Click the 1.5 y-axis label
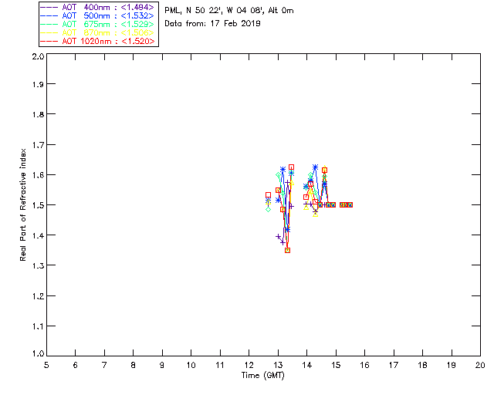This screenshot has width=494, height=395. (38, 205)
